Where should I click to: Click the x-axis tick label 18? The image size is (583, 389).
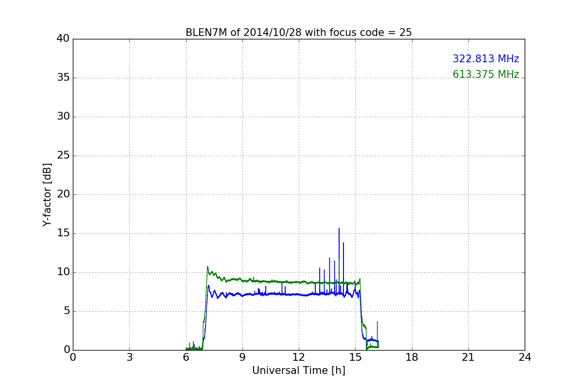[x=412, y=357]
